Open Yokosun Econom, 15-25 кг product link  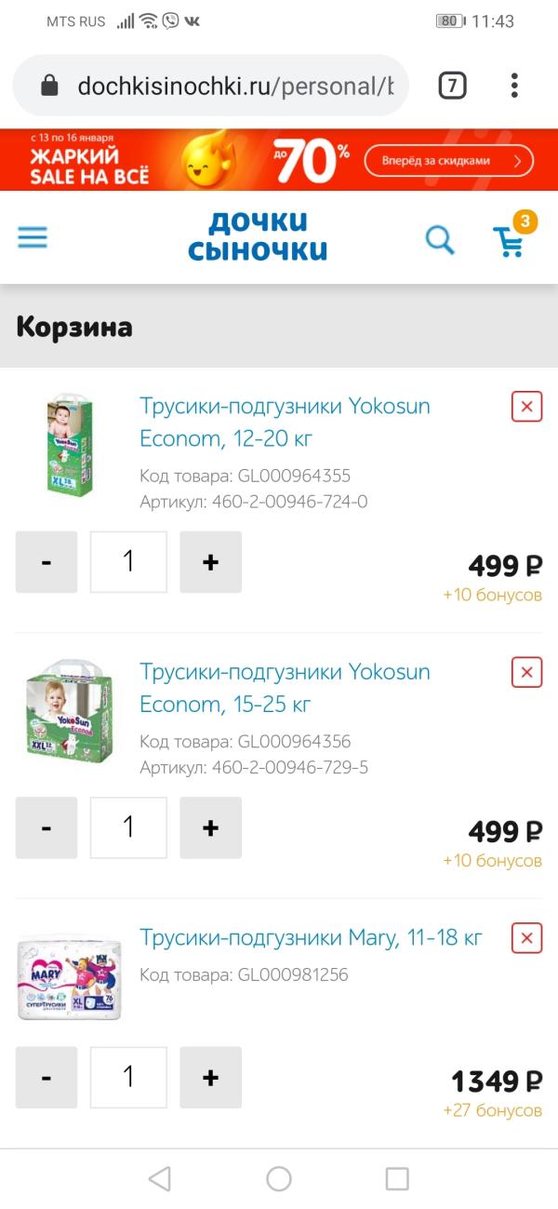285,688
